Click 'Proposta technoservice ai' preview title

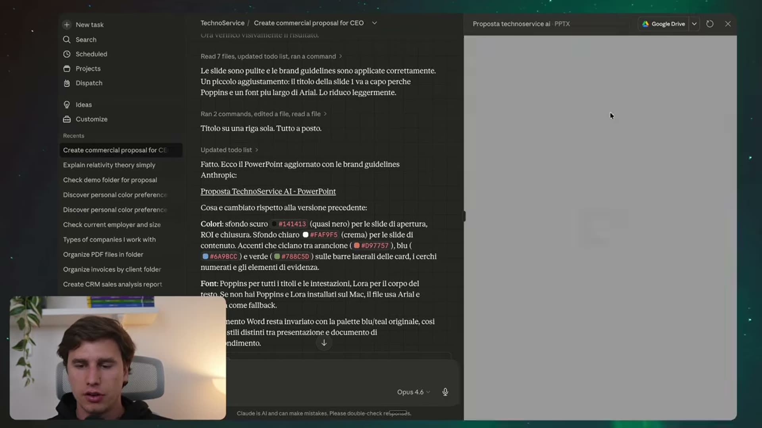tap(511, 24)
